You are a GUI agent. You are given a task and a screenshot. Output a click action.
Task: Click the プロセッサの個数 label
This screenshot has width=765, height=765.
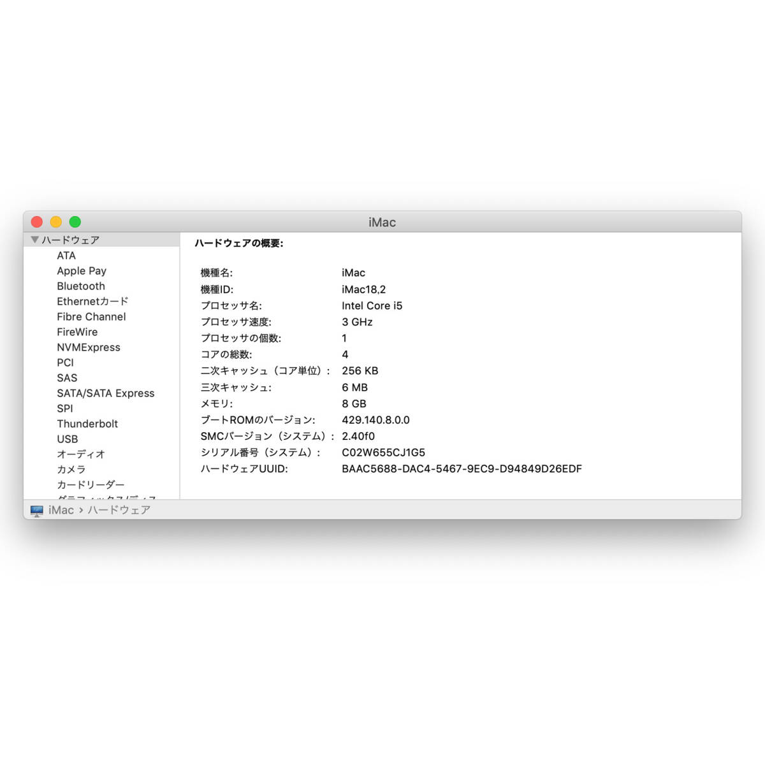tap(241, 339)
